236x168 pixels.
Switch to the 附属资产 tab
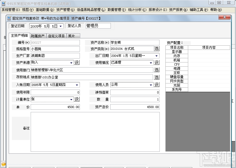click(x=38, y=36)
